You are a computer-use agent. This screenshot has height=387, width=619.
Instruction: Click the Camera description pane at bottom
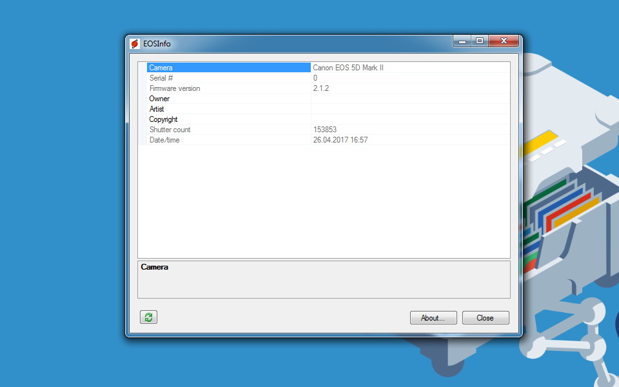pos(324,279)
